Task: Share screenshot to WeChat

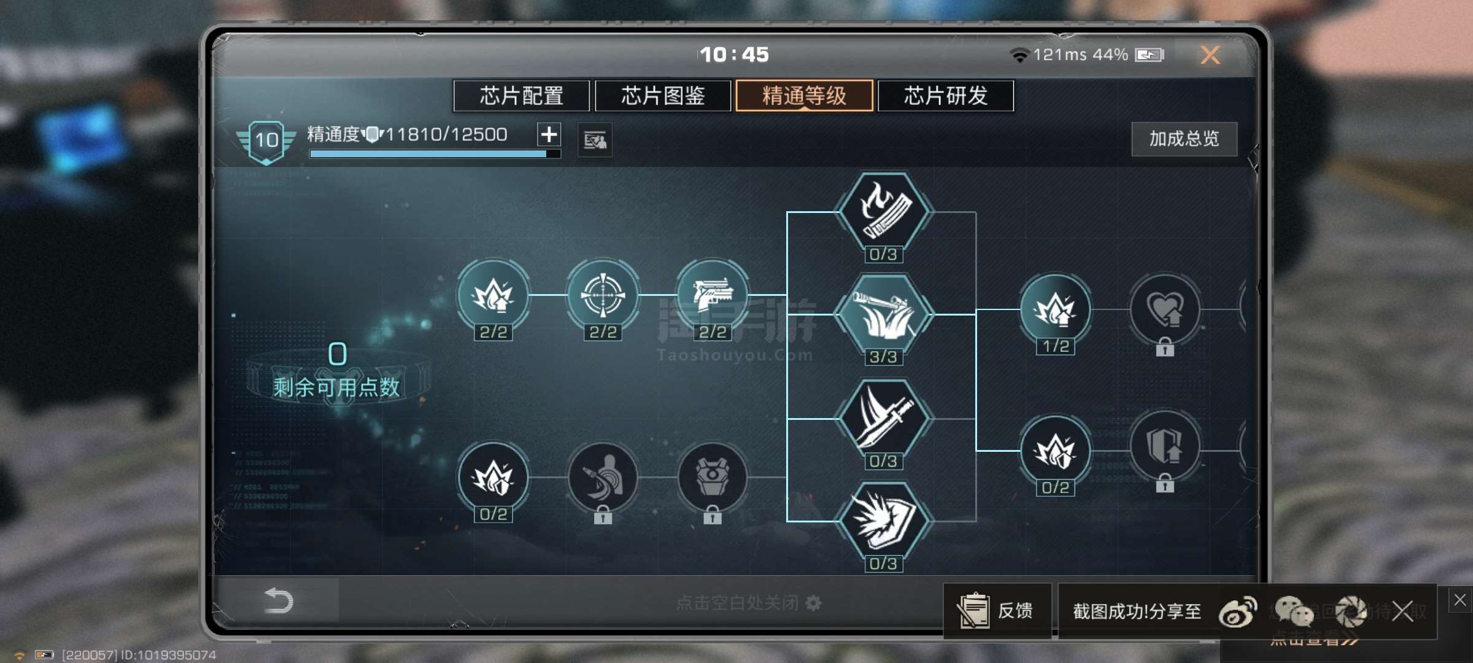Action: click(x=1294, y=611)
